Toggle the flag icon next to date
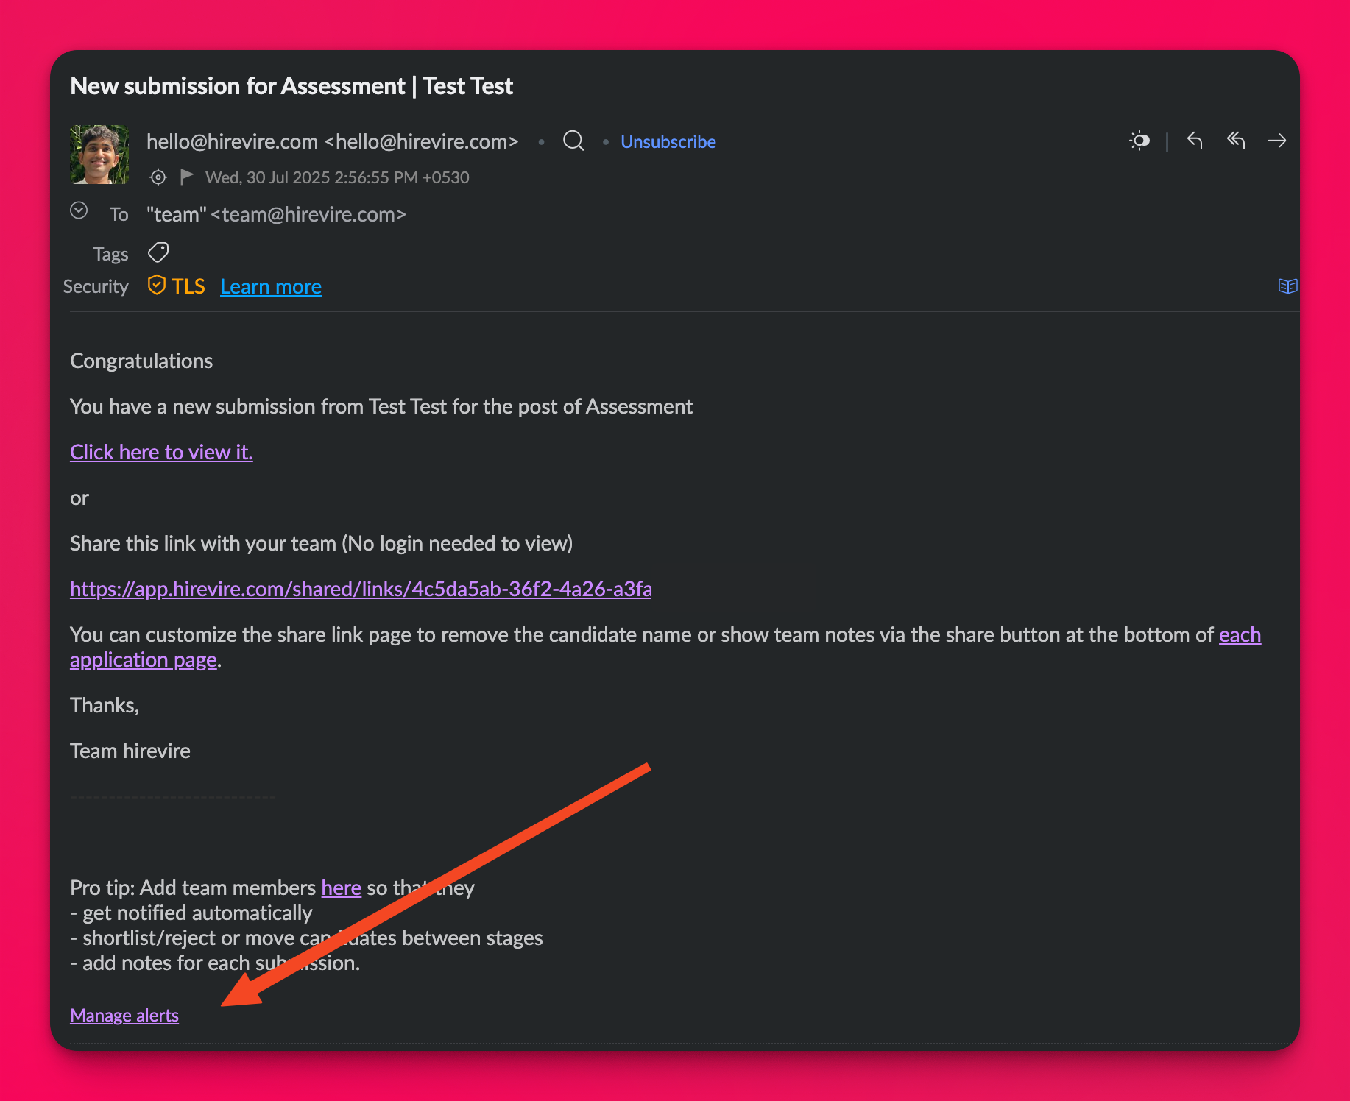Viewport: 1350px width, 1101px height. pos(187,177)
